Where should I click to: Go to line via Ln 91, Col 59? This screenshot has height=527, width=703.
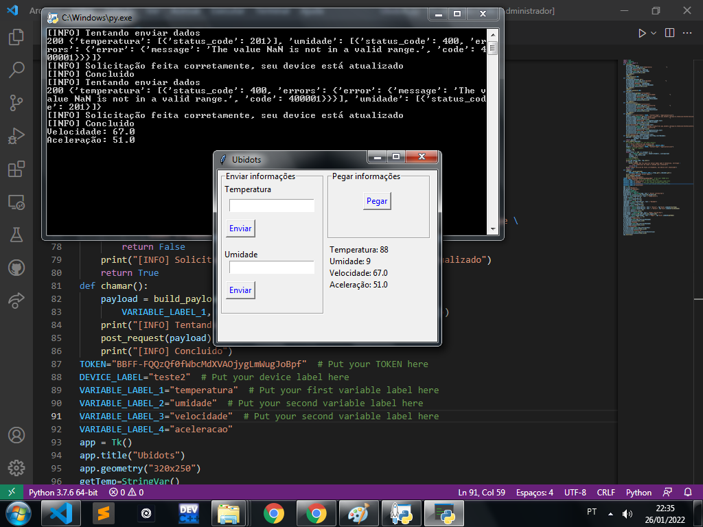tap(481, 492)
